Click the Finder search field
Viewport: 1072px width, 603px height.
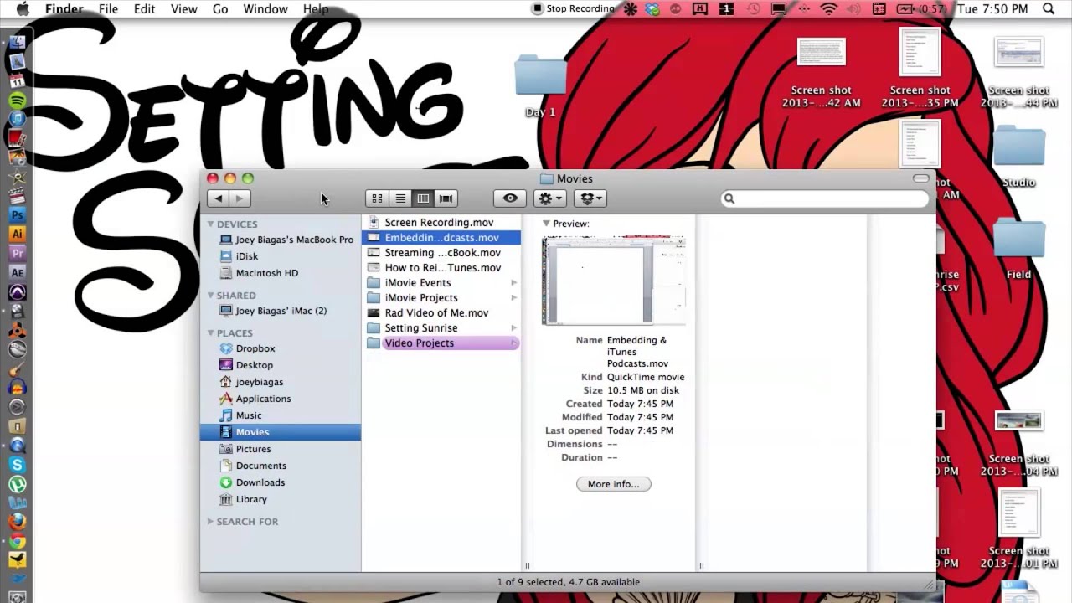[x=825, y=198]
